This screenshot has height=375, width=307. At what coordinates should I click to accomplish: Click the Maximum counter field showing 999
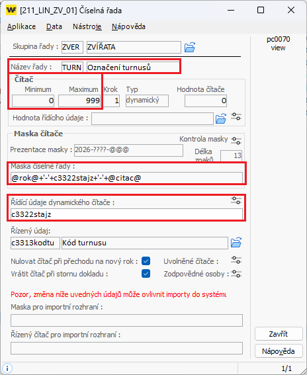[x=79, y=101]
